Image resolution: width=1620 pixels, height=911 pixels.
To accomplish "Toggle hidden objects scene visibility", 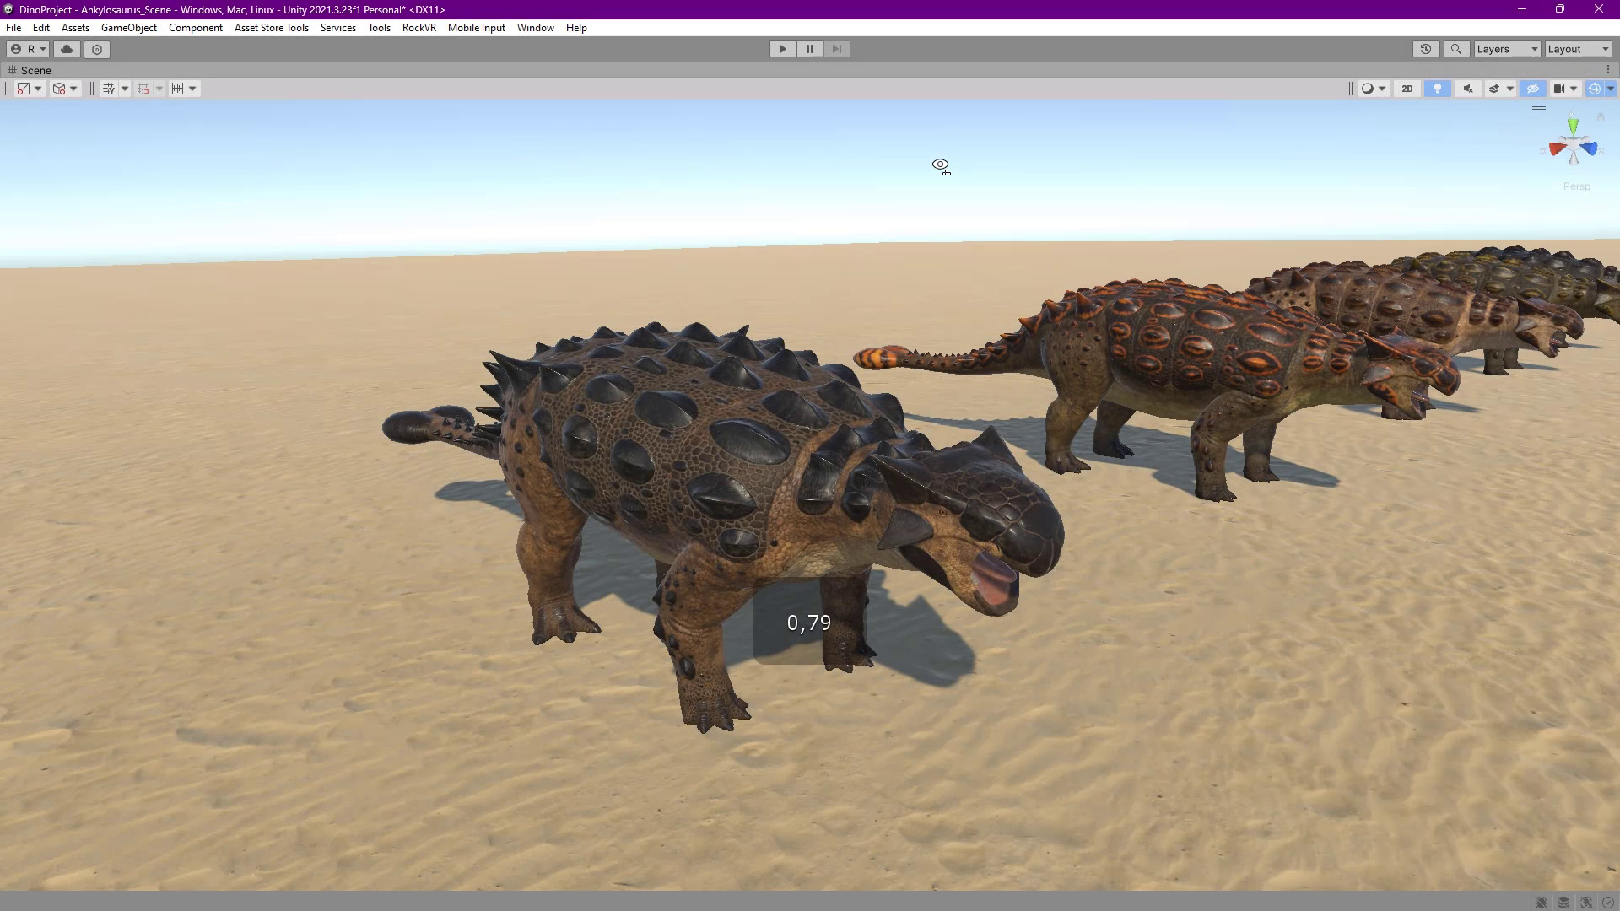I will tap(1533, 89).
